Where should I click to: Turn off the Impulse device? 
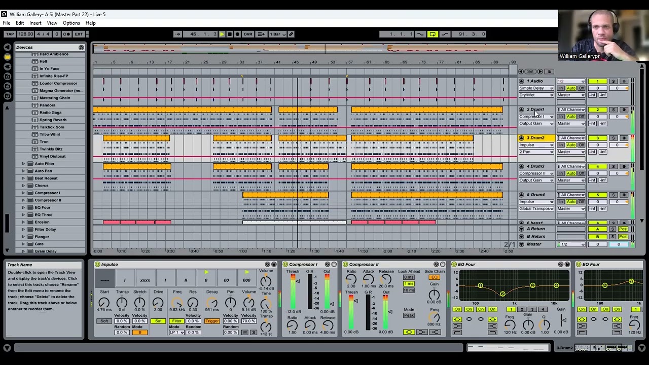[x=97, y=264]
